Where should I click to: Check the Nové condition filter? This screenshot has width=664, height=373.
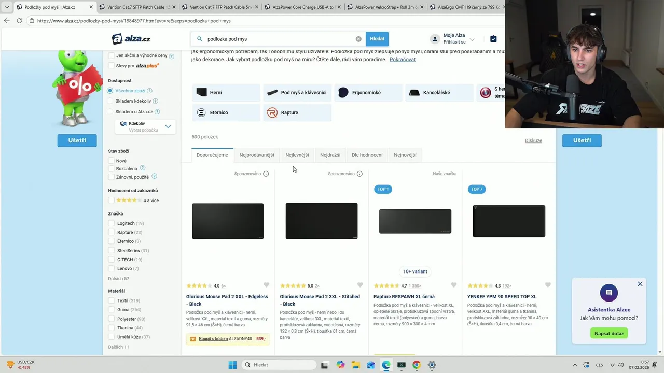click(111, 161)
